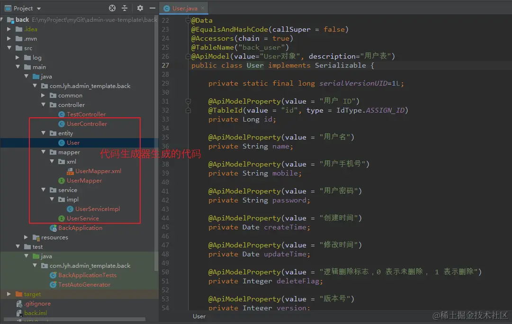Screen dimensions: 512x324
Task: Collapse the xml folder arrow
Action: tap(52, 161)
